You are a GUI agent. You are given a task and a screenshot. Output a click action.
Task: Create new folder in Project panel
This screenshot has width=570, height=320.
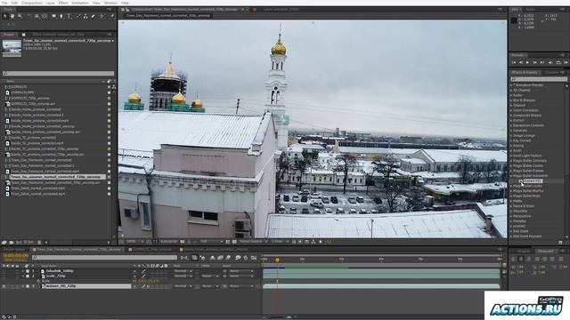click(12, 242)
